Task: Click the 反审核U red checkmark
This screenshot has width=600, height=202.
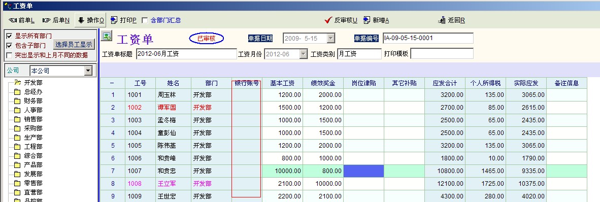Action: [328, 20]
